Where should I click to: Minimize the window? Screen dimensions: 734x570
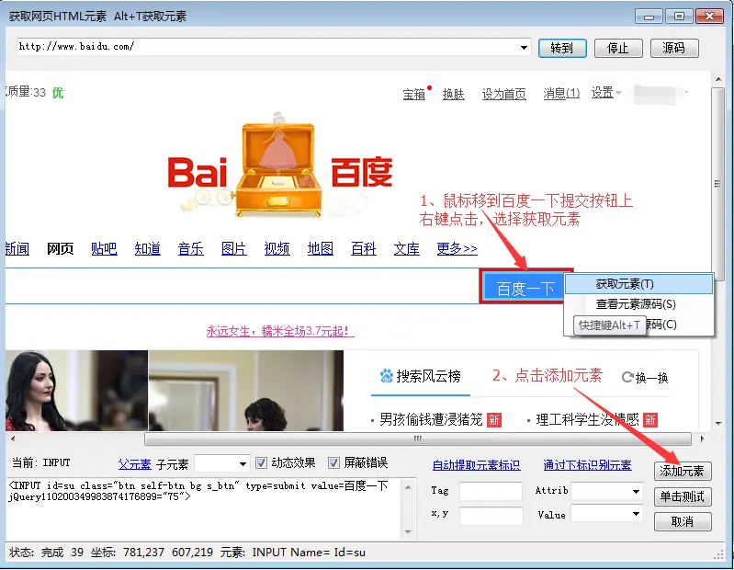(649, 17)
